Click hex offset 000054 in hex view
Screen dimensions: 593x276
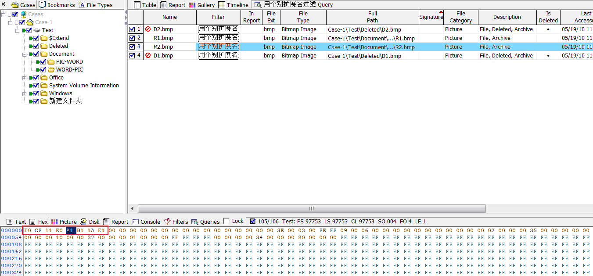coord(11,237)
